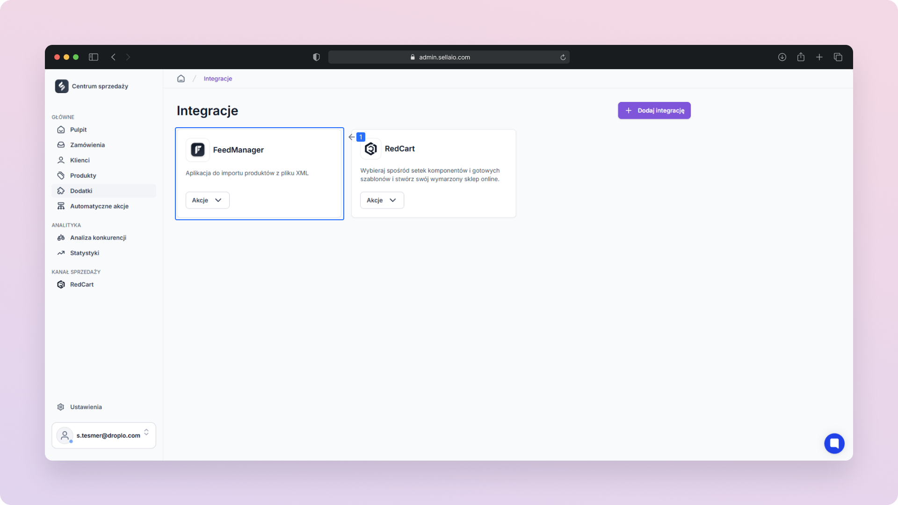Open Produkty in the sidebar
Screen dimensions: 898x505
[104, 175]
